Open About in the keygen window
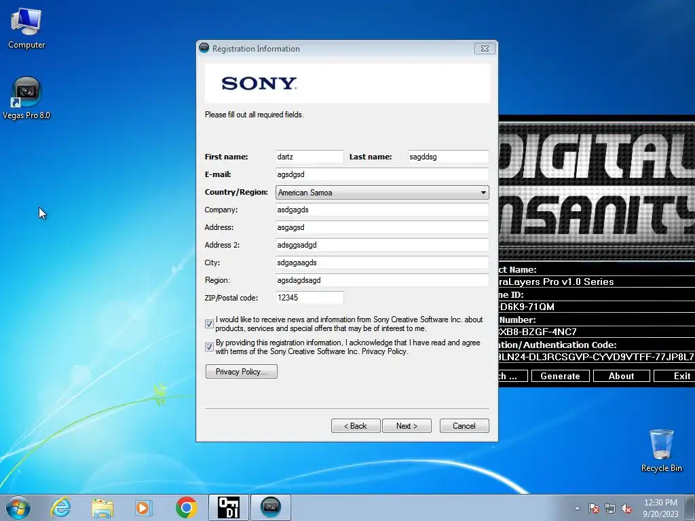695x521 pixels. pos(622,376)
